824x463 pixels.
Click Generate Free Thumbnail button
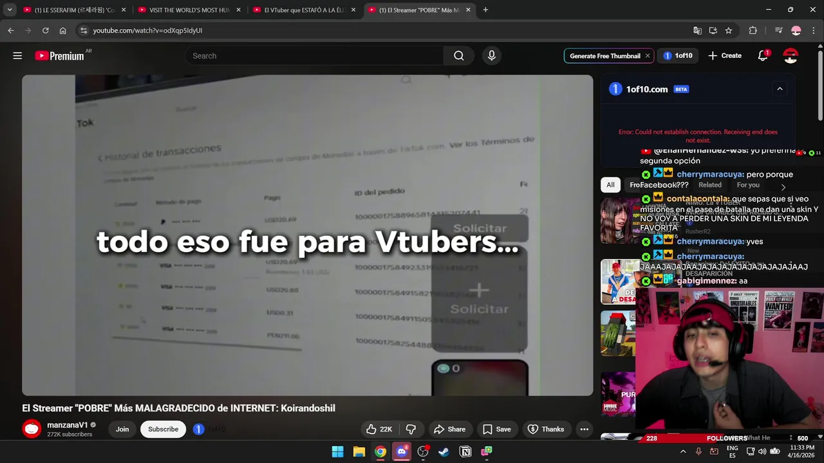[604, 56]
